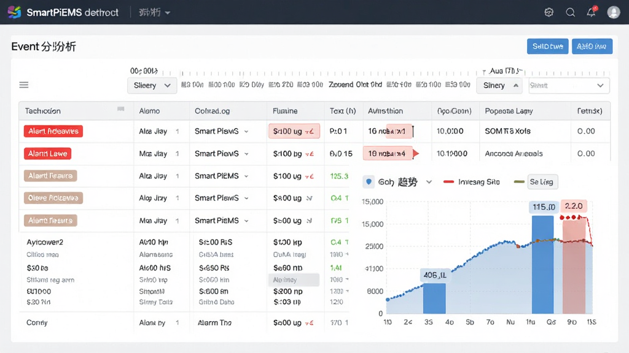Click the Olave Rdeawe tag

pyautogui.click(x=53, y=198)
